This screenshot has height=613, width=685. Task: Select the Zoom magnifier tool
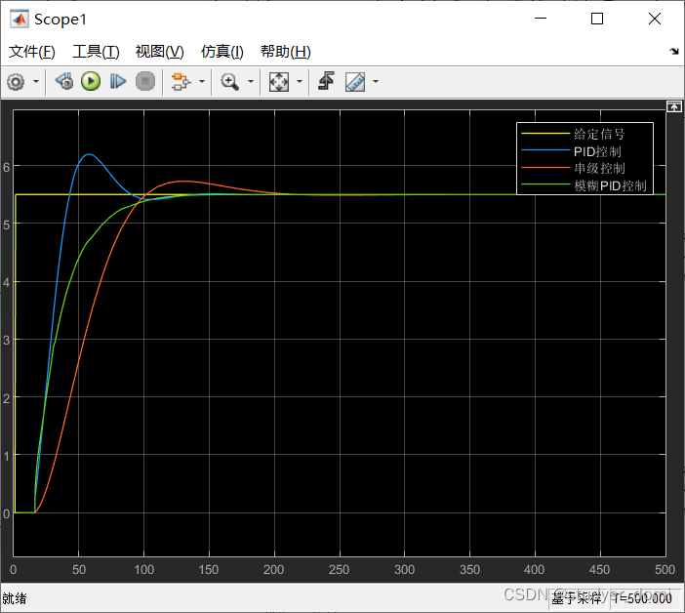(230, 82)
